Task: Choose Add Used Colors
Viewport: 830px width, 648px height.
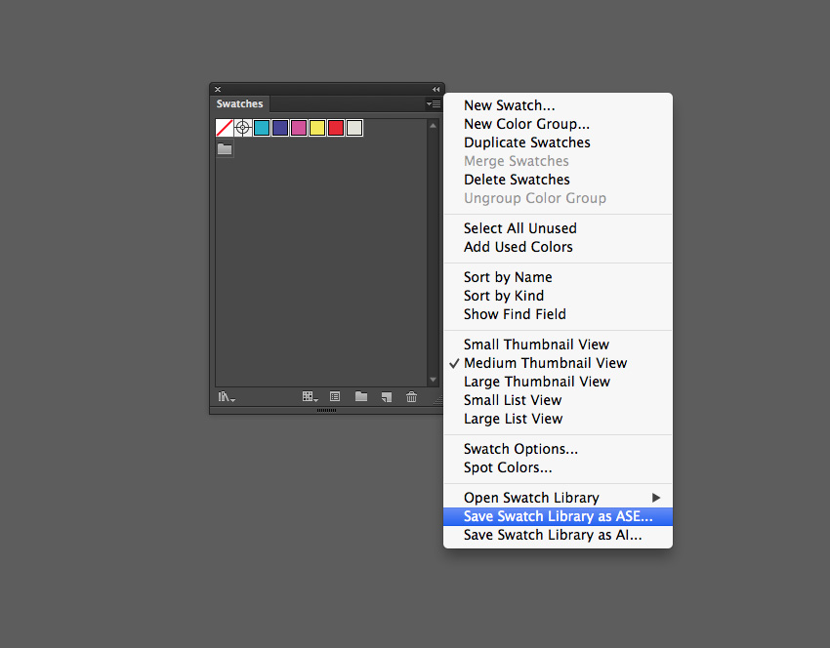Action: click(558, 247)
